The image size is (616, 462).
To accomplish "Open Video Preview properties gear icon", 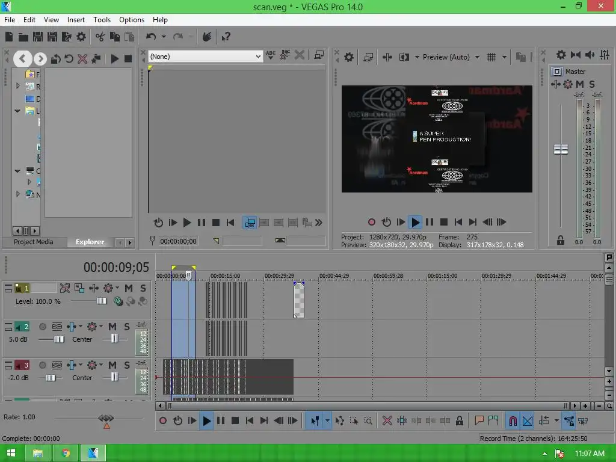I will tap(349, 57).
